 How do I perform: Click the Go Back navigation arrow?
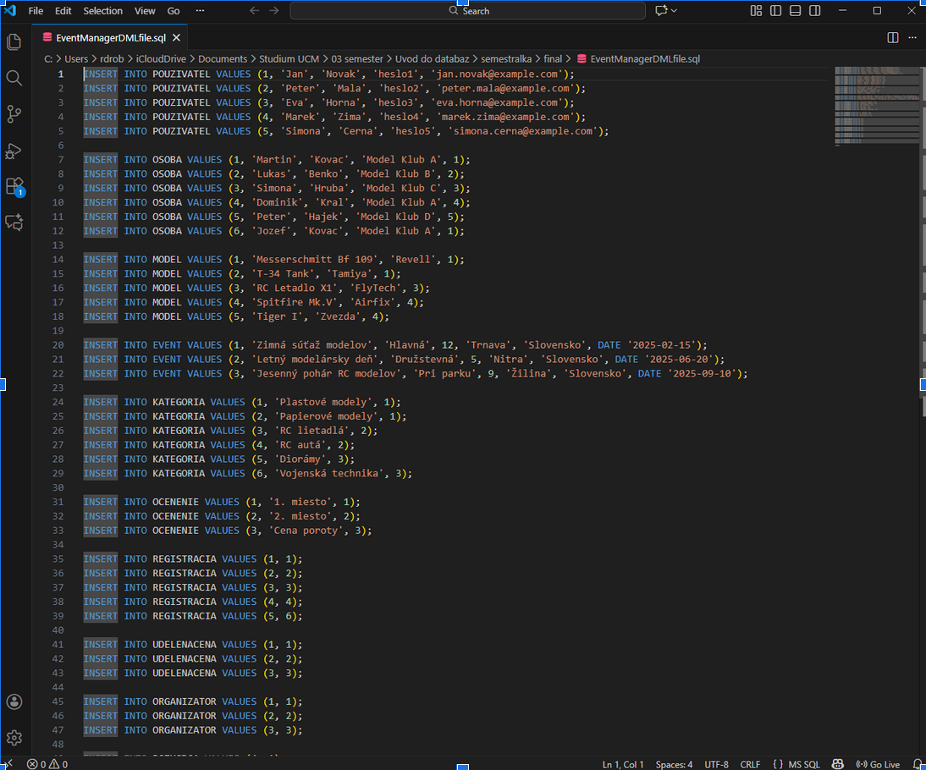tap(255, 11)
